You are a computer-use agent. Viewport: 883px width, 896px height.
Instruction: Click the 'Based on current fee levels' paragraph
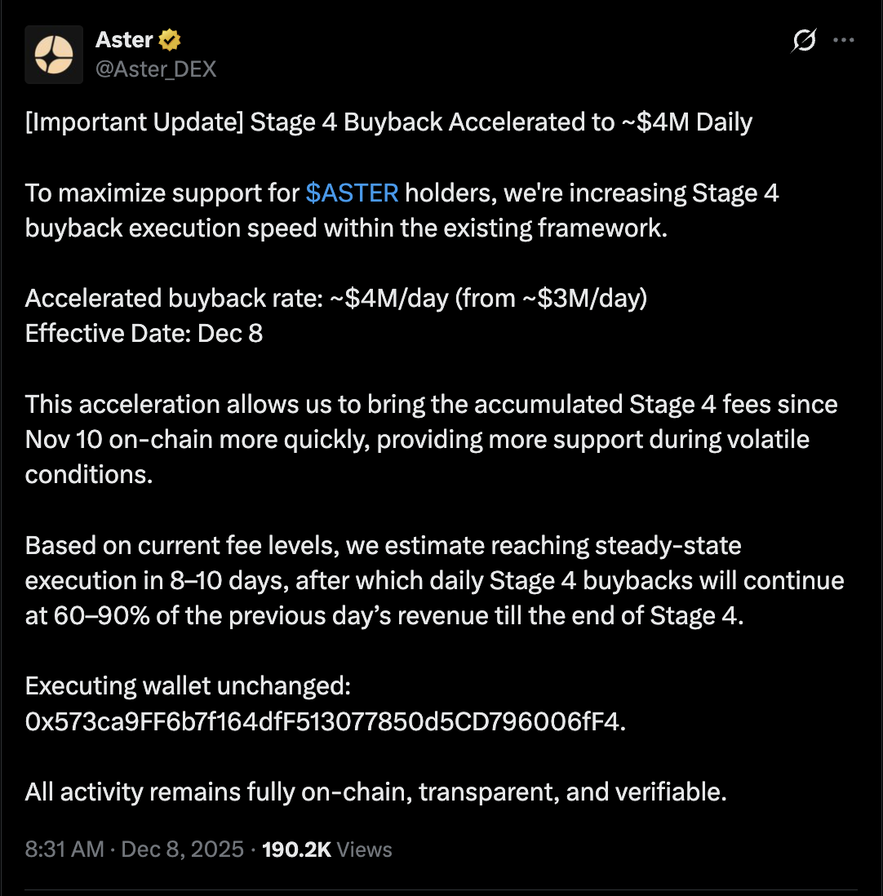point(434,580)
